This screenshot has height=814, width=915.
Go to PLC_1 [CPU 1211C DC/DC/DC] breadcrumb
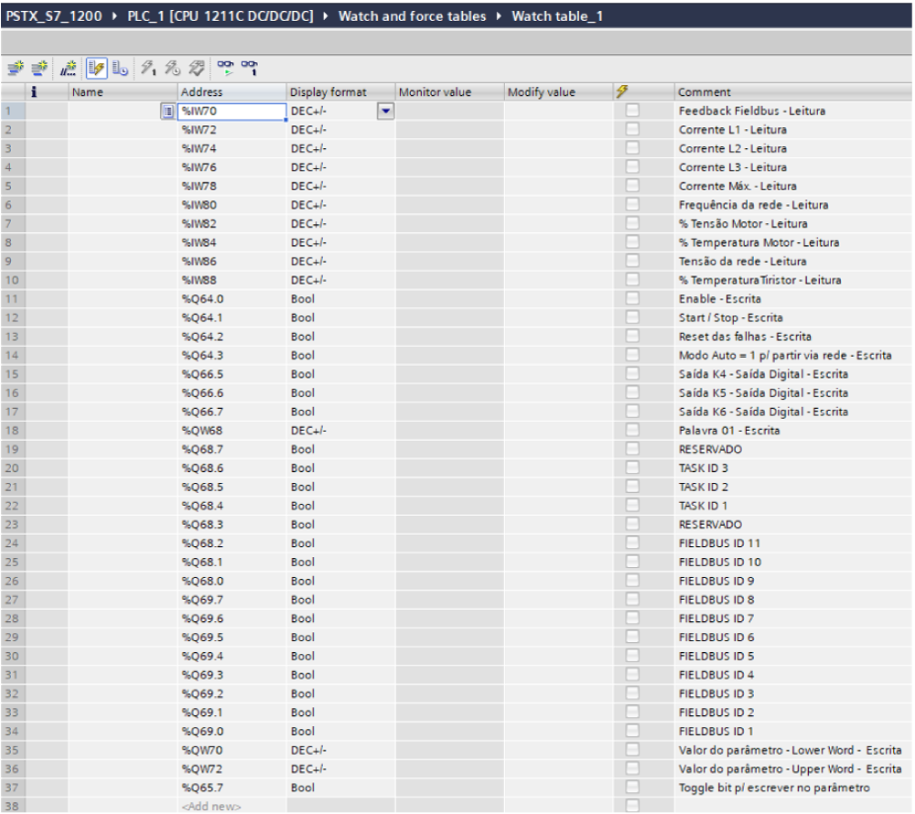(220, 16)
